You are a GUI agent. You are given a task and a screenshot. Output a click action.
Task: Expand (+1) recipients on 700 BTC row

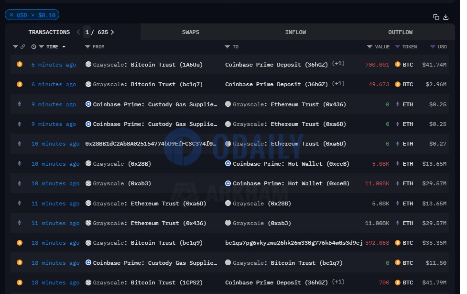[338, 282]
